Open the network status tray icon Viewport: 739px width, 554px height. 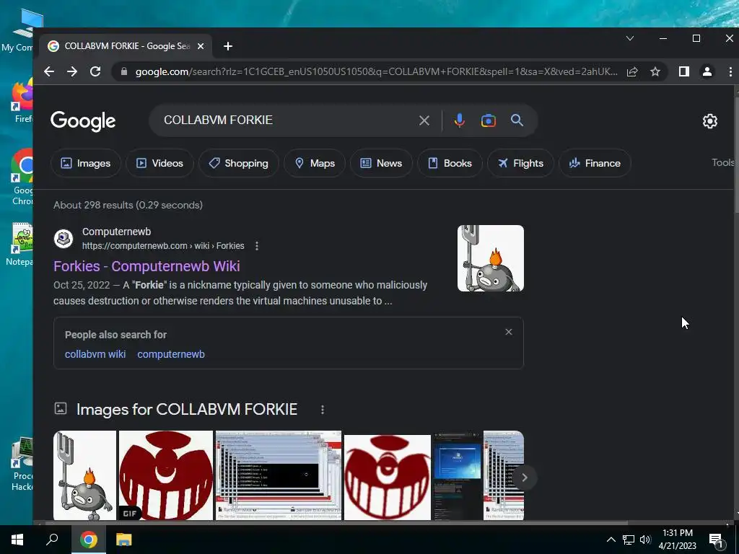[629, 540]
